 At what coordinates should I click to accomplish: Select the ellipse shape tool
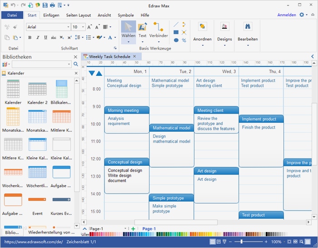tap(176, 40)
